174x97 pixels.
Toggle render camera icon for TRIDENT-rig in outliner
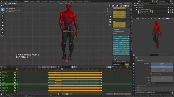pyautogui.click(x=172, y=11)
